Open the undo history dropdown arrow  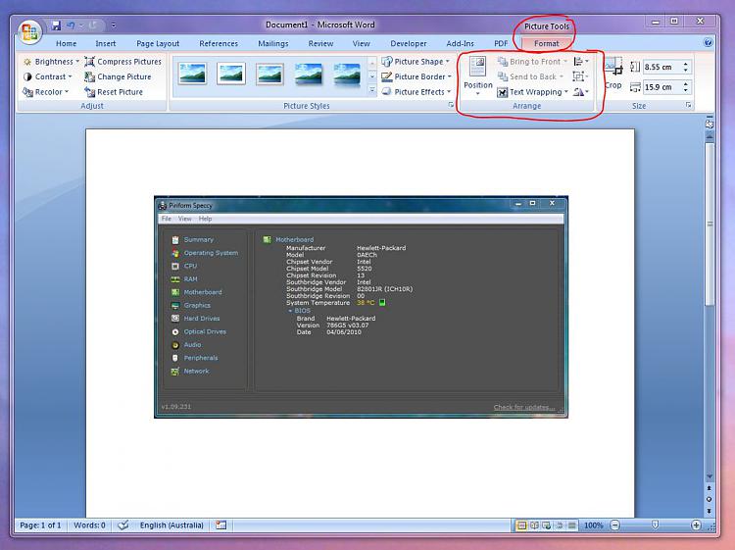[80, 25]
